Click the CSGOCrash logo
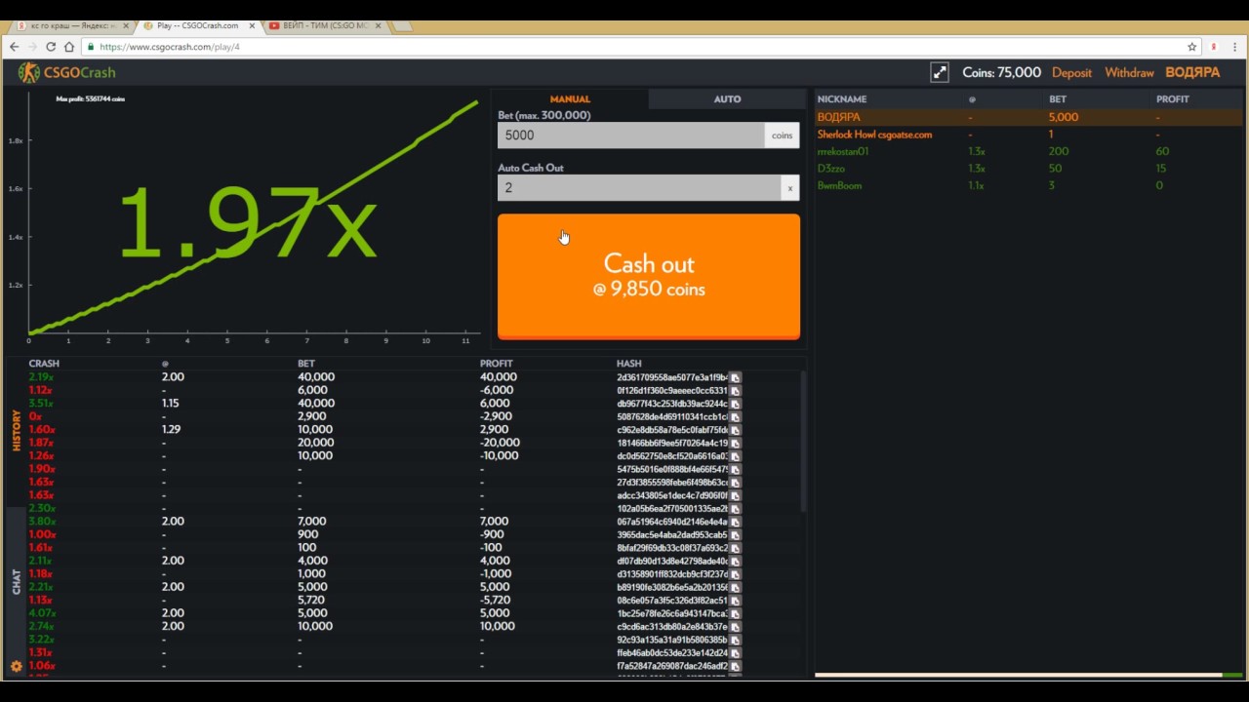 (67, 72)
